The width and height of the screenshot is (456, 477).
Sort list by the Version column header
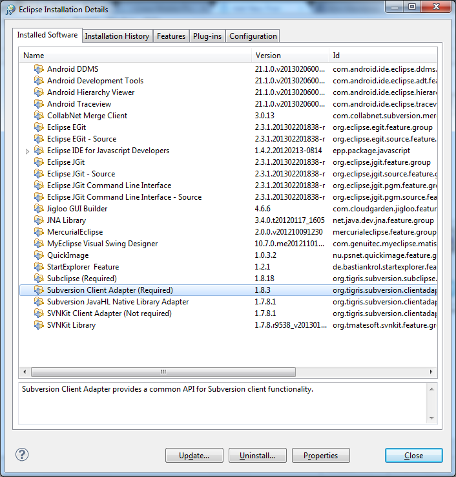[289, 56]
